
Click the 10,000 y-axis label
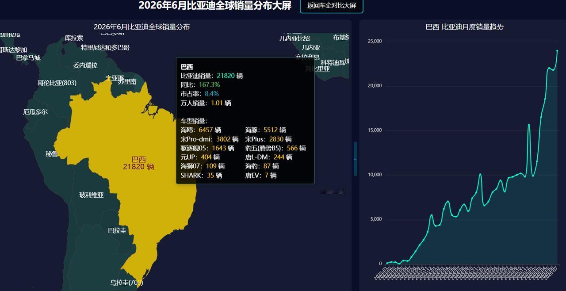(375, 175)
